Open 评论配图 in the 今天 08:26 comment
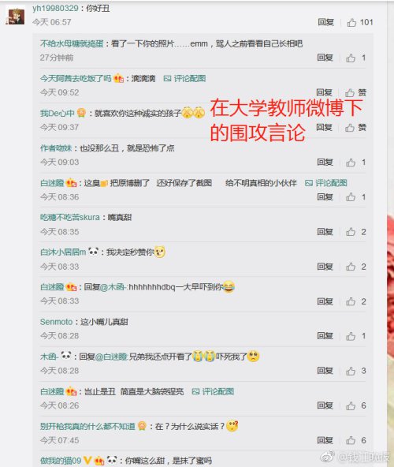 point(213,391)
